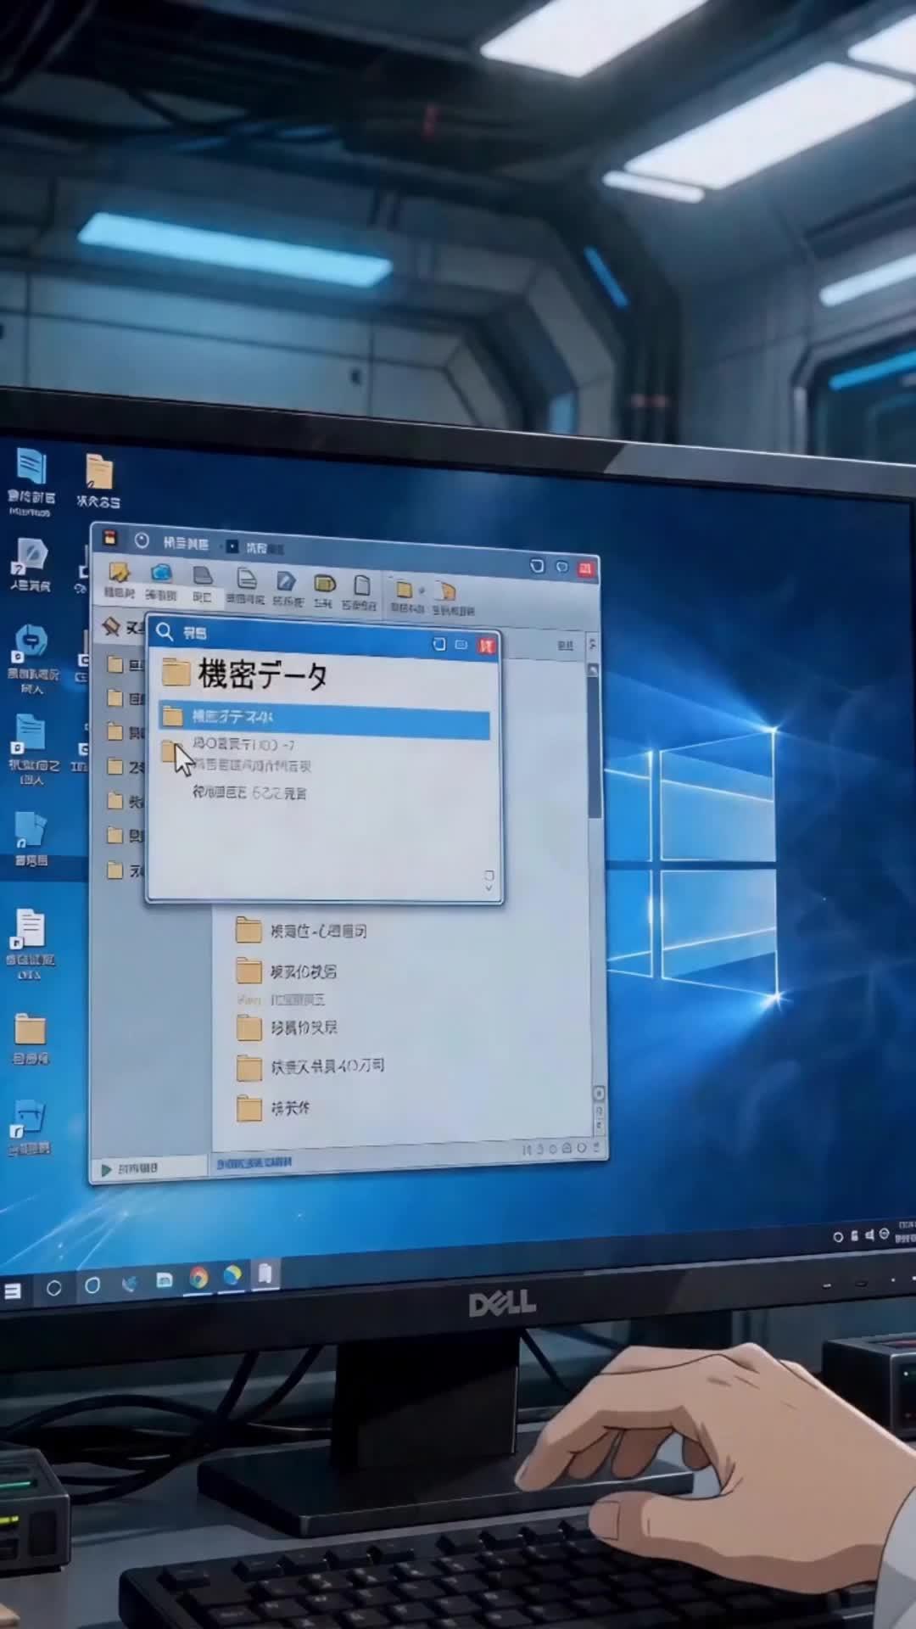Click the blue status text at window bottom
The width and height of the screenshot is (916, 1629).
pos(254,1162)
